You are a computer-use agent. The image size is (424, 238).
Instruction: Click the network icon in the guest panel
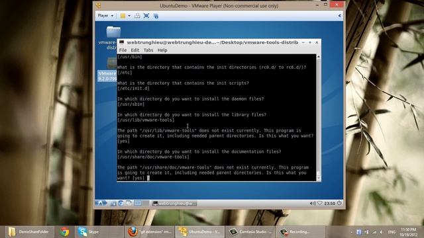pos(319,203)
